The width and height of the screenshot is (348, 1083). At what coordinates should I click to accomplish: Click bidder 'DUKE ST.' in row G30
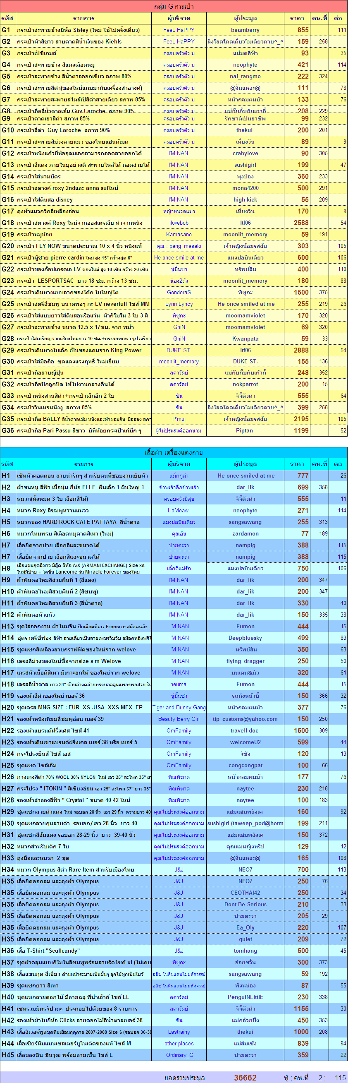pos(245,362)
